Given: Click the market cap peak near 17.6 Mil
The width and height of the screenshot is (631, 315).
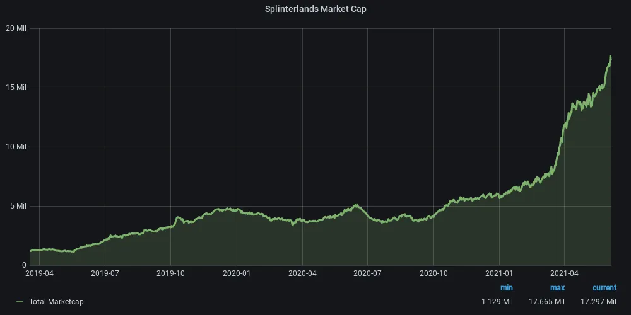Looking at the screenshot, I should (610, 56).
